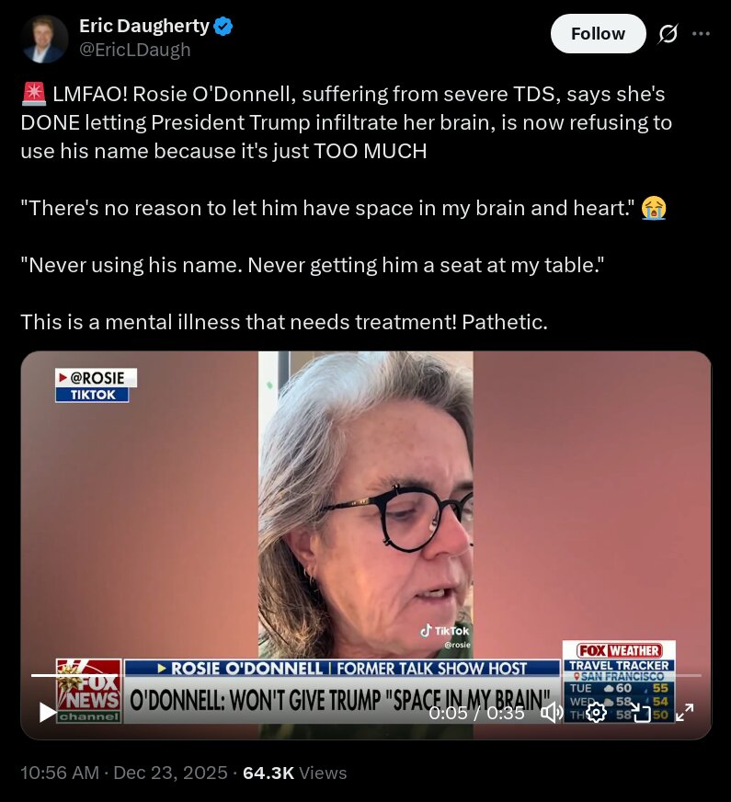This screenshot has width=731, height=802.
Task: Click the Eric Daugherty display name
Action: pos(144,26)
